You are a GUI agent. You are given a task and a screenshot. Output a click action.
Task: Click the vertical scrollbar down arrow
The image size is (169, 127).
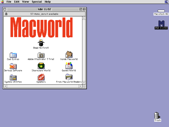pyautogui.click(x=84, y=83)
